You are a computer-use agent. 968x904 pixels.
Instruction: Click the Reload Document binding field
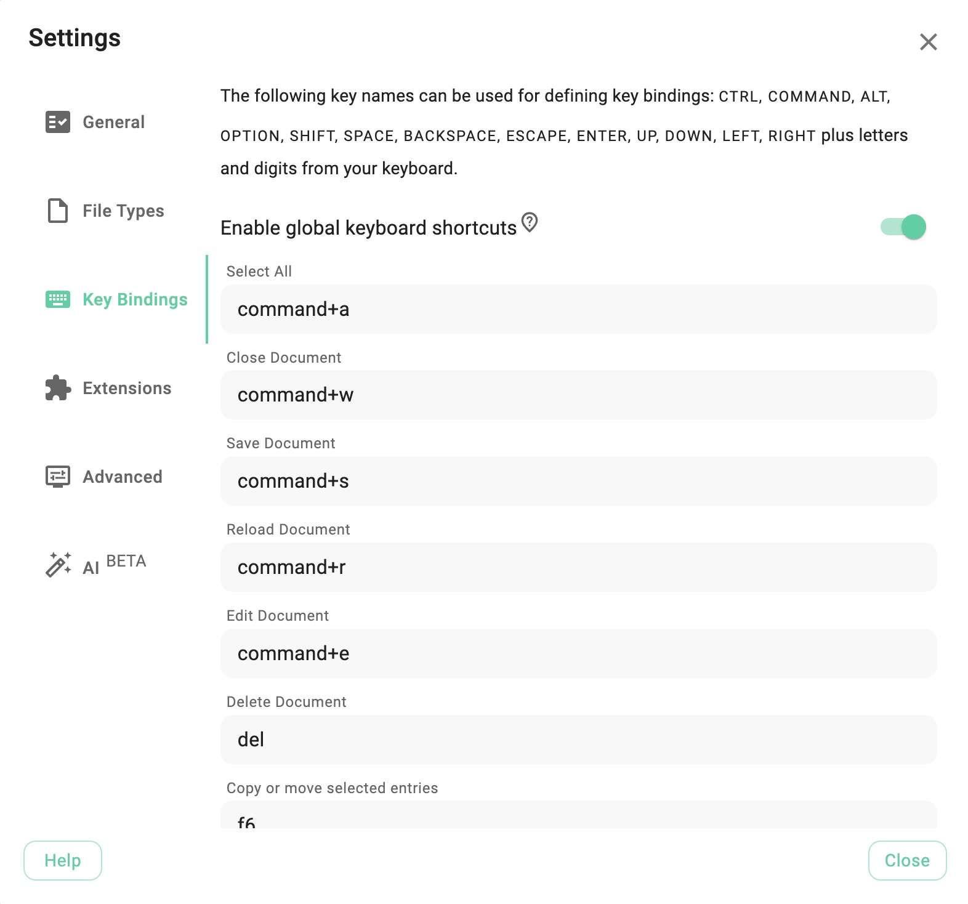click(x=578, y=567)
